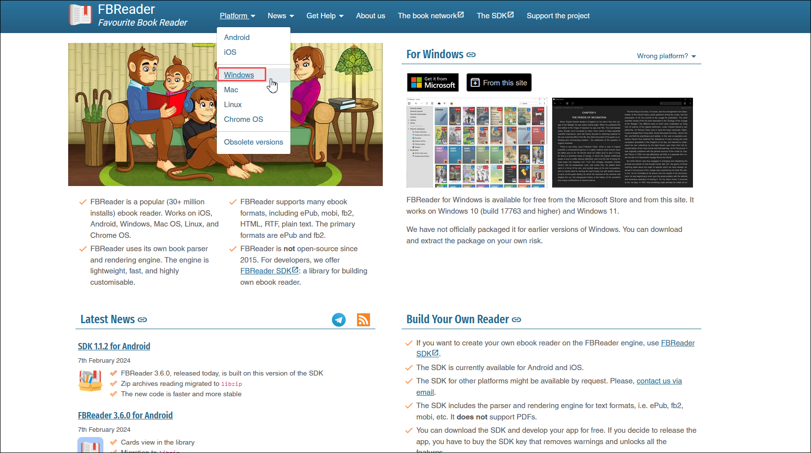Screen dimensions: 811x453
Task: Open the library view screenshot thumbnail
Action: [477, 143]
